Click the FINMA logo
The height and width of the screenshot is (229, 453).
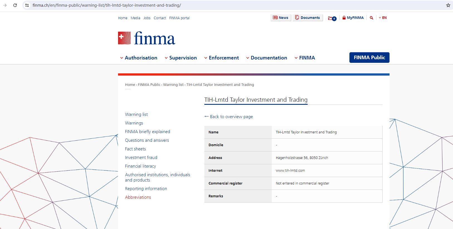pyautogui.click(x=146, y=38)
